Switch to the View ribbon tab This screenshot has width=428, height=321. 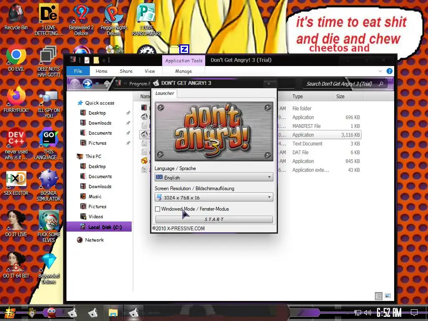pos(150,71)
